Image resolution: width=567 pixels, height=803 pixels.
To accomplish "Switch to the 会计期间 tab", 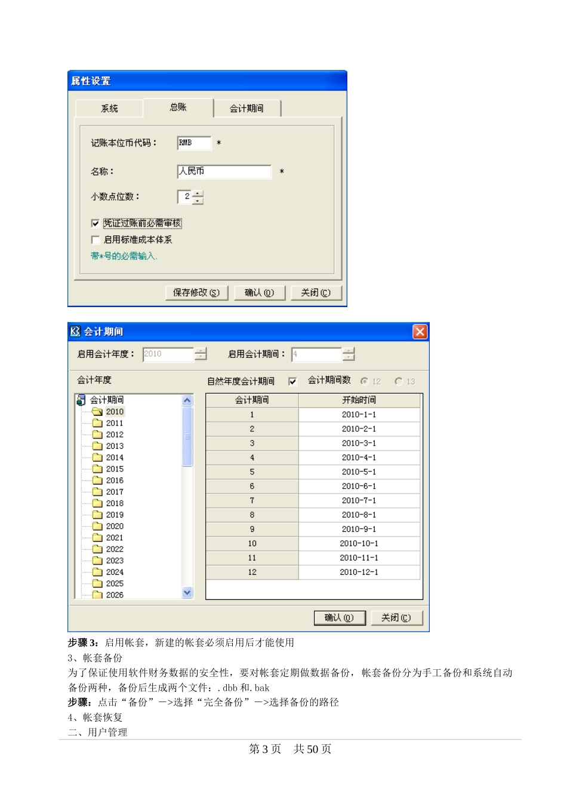I will (x=246, y=109).
